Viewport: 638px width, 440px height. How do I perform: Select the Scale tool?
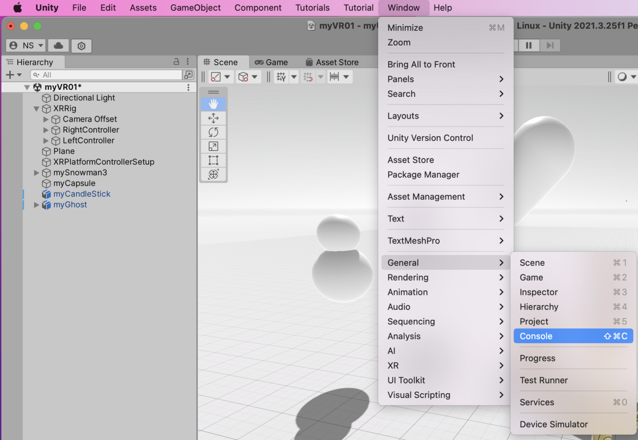(x=213, y=146)
